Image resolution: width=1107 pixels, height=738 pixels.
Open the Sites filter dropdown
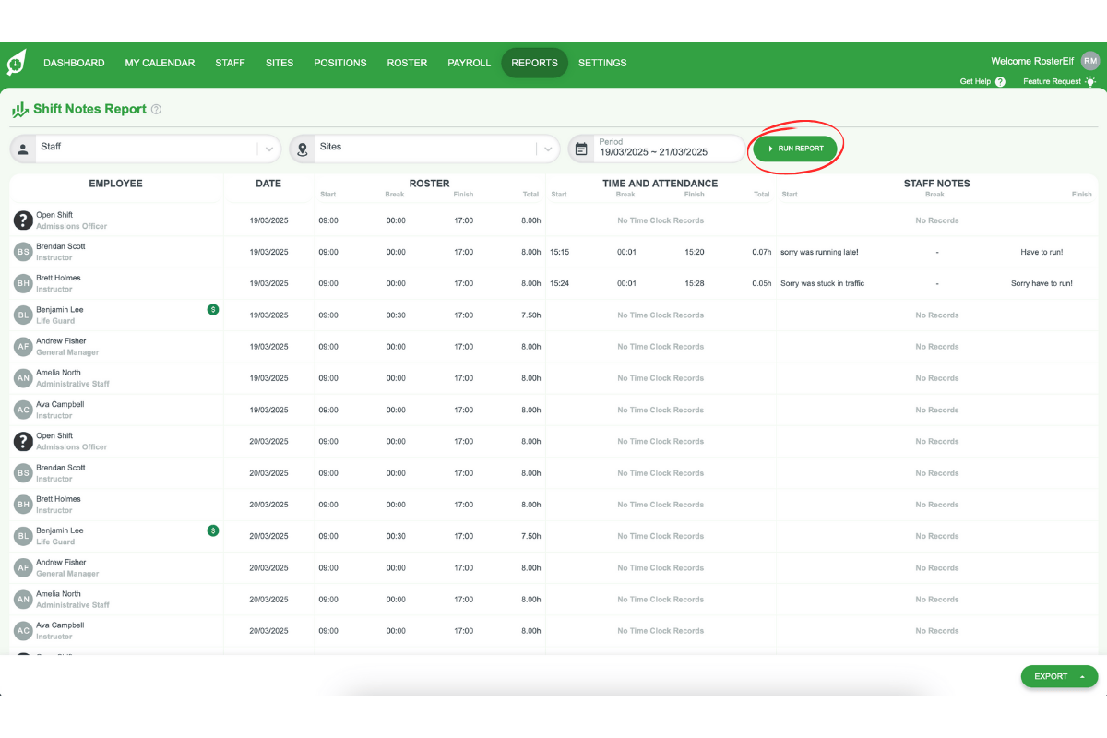coord(548,148)
